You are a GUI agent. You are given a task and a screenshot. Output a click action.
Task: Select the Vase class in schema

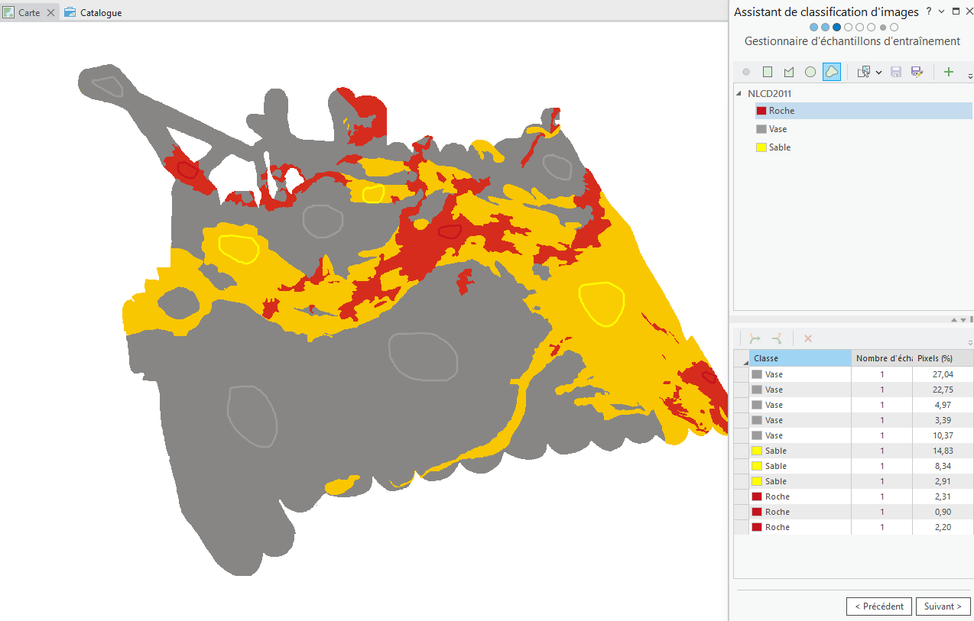pos(778,129)
